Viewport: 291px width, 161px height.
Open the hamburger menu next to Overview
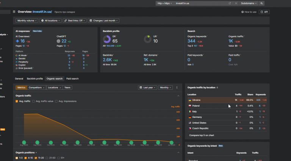coord(14,12)
